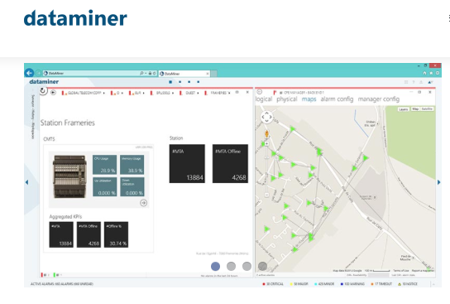
Task: Select the Satellite view button
Action: click(x=427, y=109)
